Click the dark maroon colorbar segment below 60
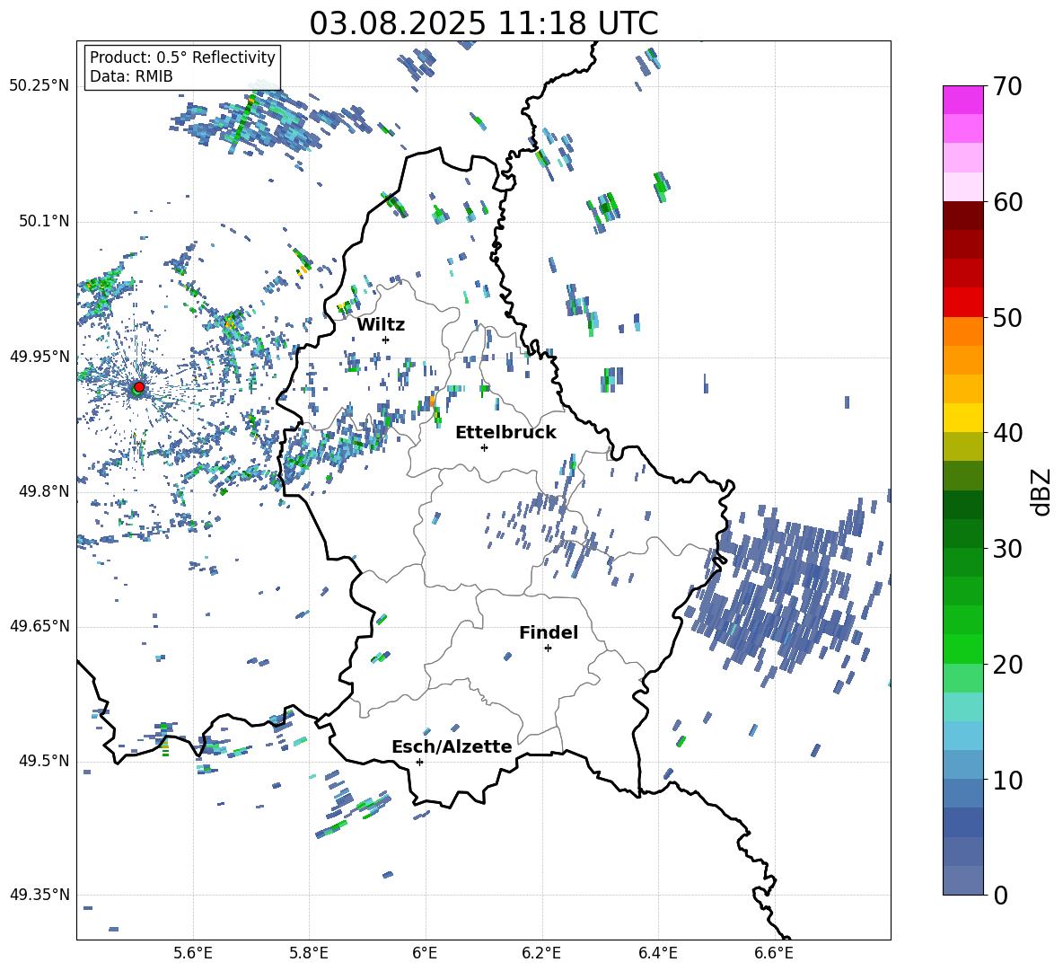The image size is (1063, 971). click(962, 216)
